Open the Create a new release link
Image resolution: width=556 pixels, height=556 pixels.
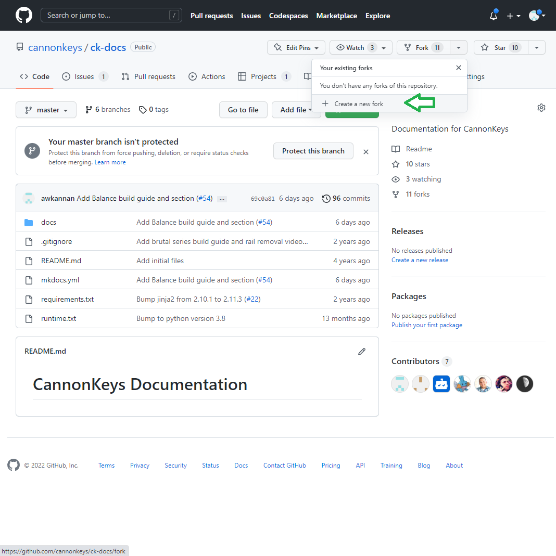(420, 260)
